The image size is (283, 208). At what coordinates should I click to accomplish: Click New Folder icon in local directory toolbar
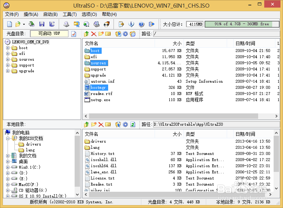point(94,124)
